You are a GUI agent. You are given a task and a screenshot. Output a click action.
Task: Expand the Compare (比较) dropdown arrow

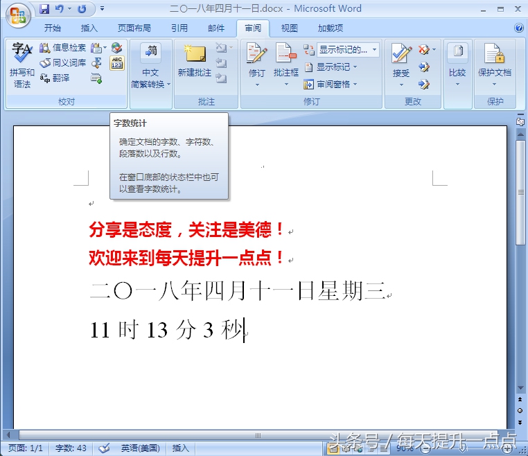457,84
